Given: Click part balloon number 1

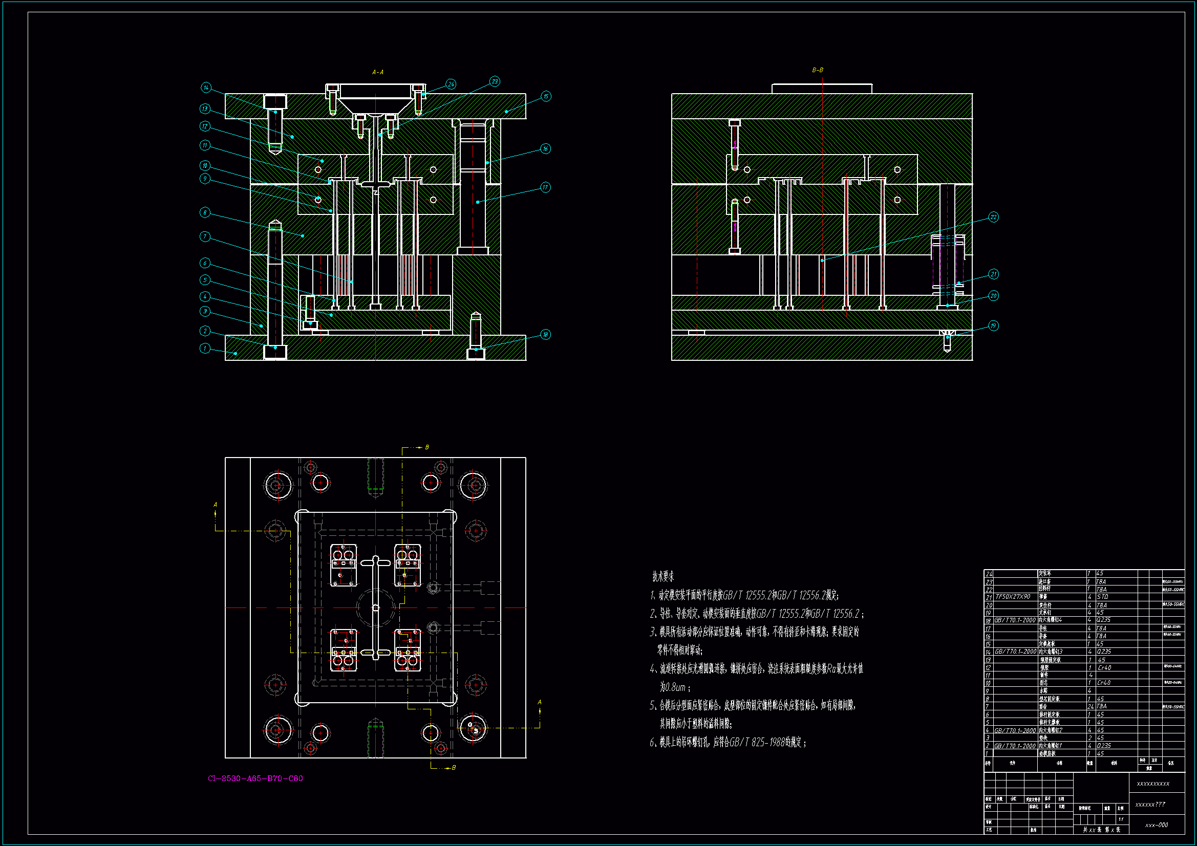Looking at the screenshot, I should point(205,348).
